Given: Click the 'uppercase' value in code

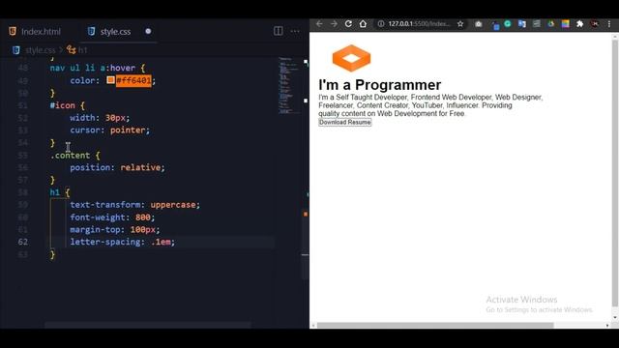Looking at the screenshot, I should (173, 205).
